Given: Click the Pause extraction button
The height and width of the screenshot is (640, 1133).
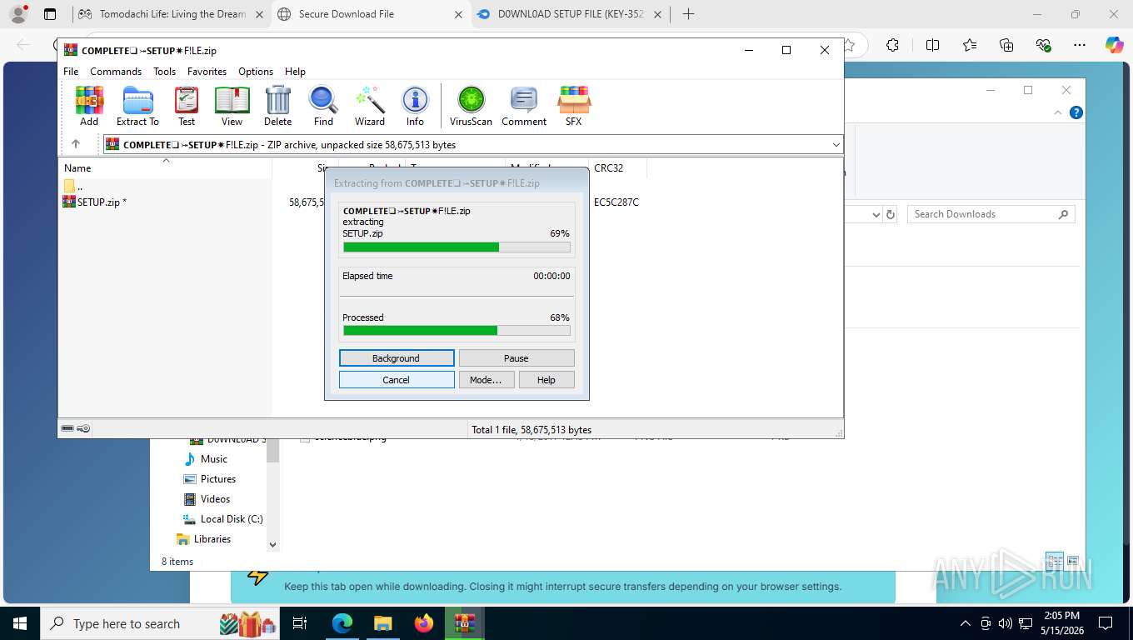Looking at the screenshot, I should click(517, 358).
